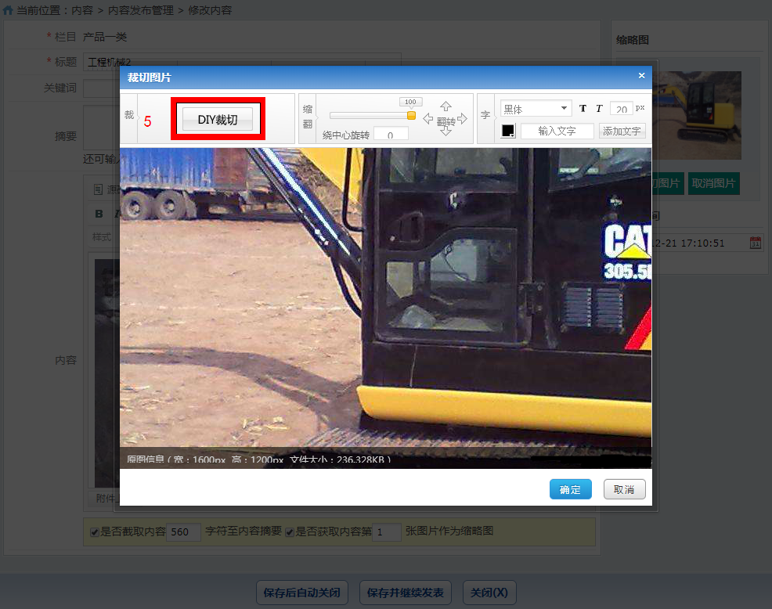The image size is (772, 609).
Task: Toggle the 是否获取内容第 checkbox
Action: point(290,532)
